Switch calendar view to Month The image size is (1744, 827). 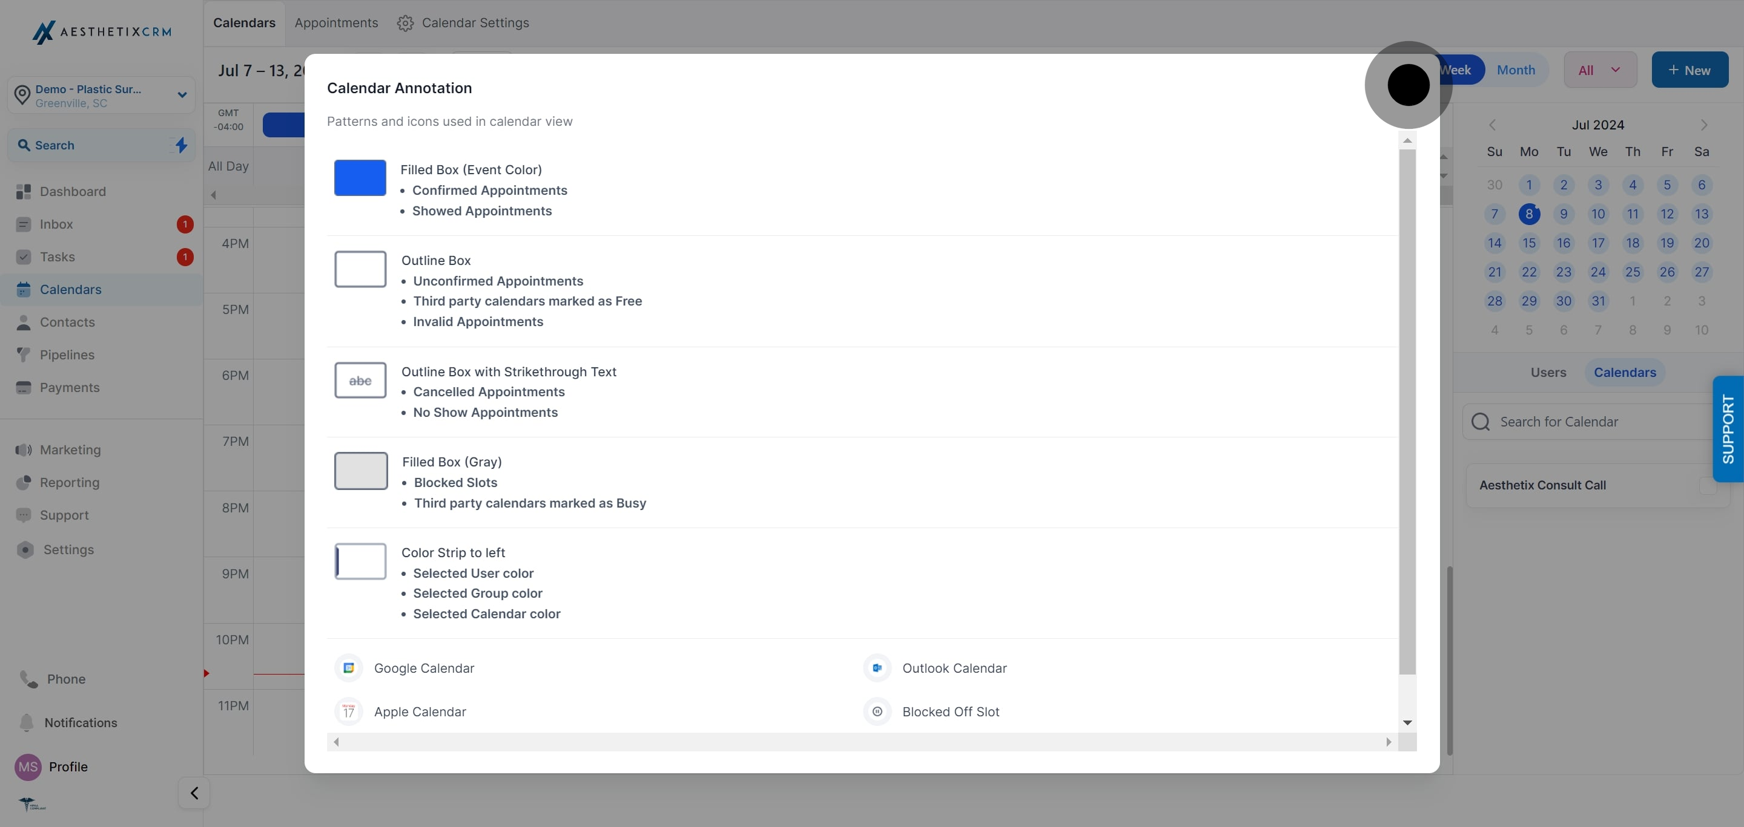pos(1516,70)
